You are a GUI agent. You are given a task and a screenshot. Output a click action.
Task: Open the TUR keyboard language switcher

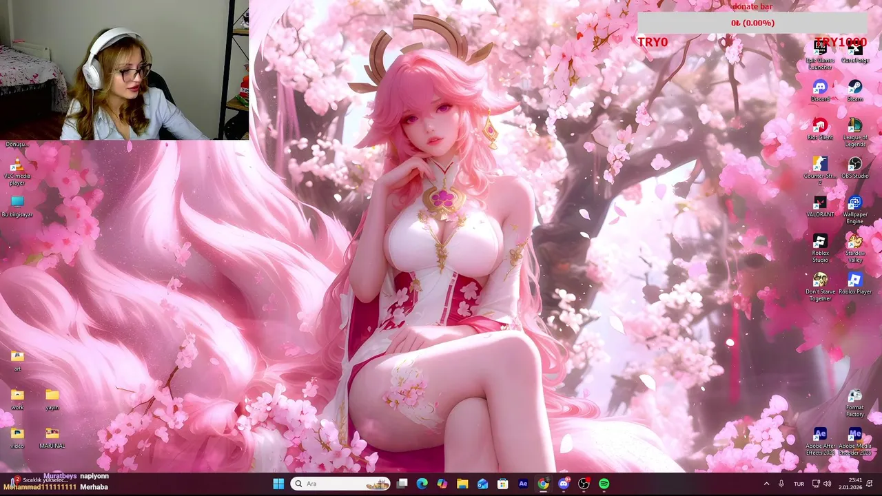pyautogui.click(x=799, y=484)
